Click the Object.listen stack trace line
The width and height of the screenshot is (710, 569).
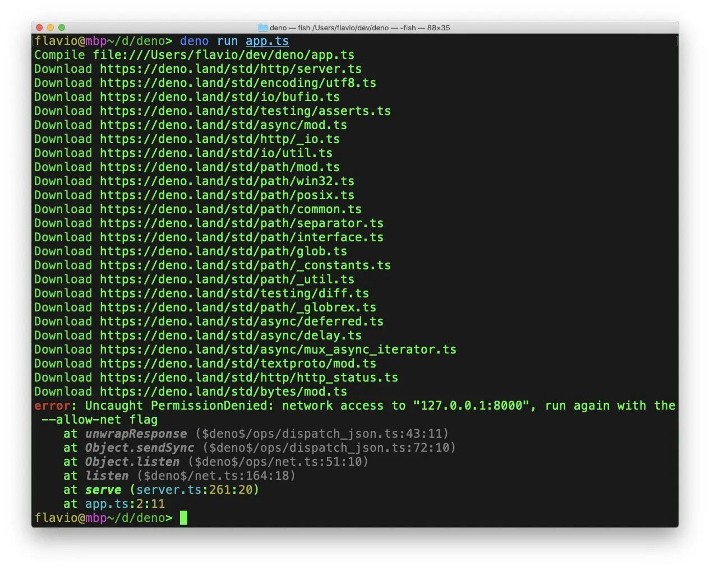tap(216, 462)
